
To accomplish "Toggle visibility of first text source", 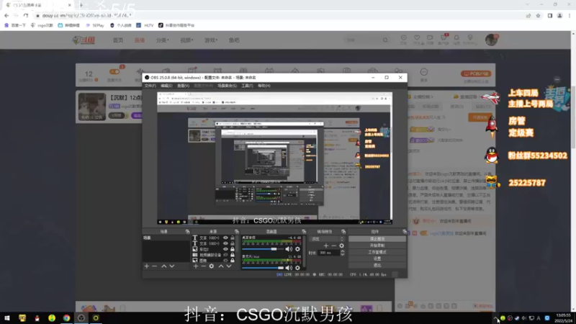I will click(x=225, y=238).
